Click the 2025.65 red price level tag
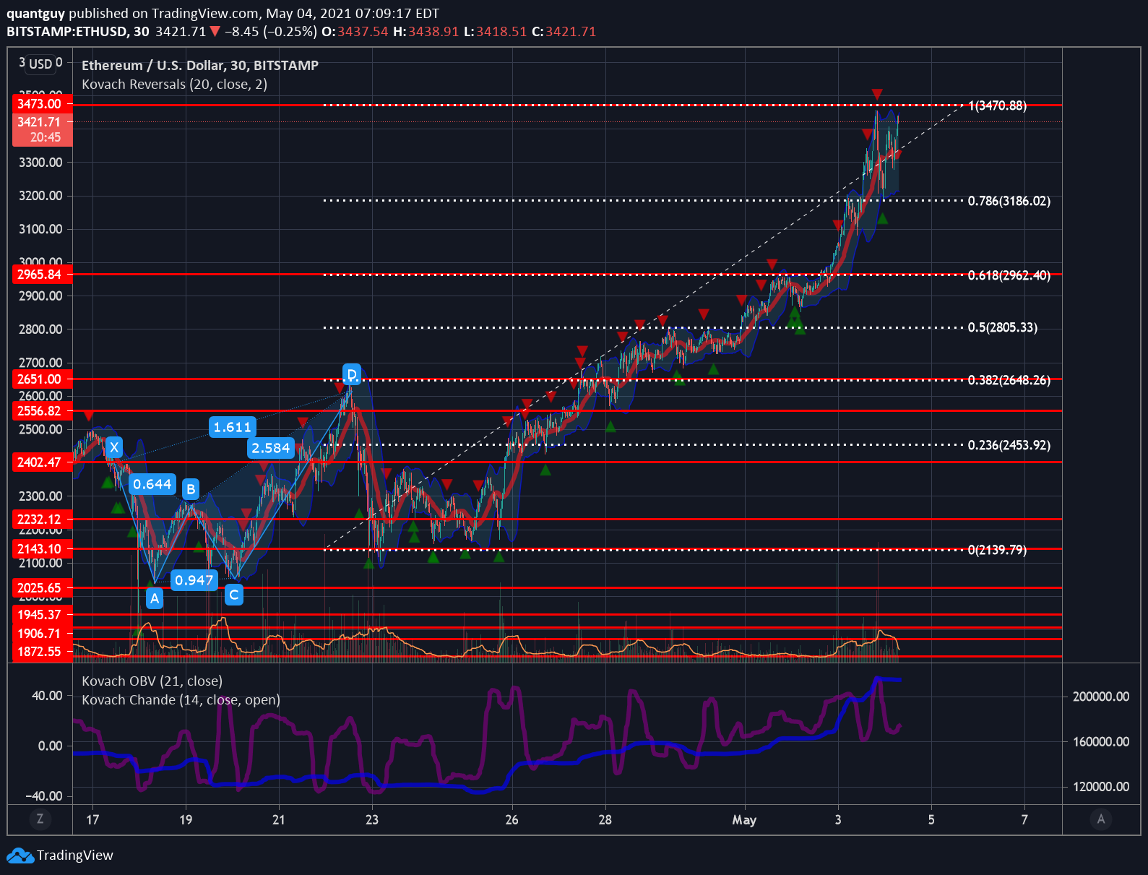Viewport: 1148px width, 875px height. click(x=42, y=587)
